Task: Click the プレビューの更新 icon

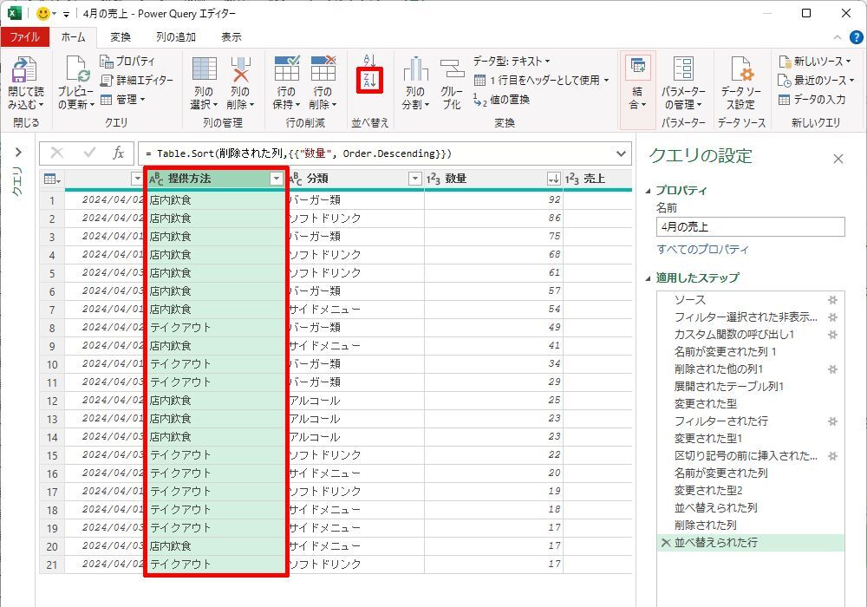Action: (75, 71)
